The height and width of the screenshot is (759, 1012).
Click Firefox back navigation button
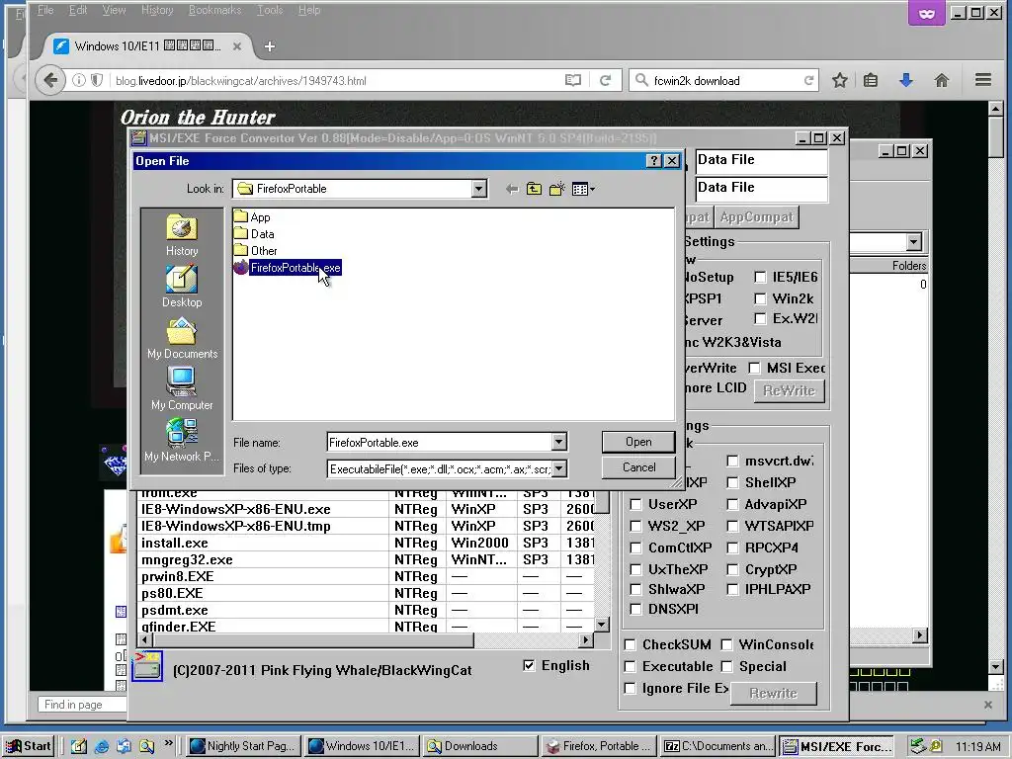(x=50, y=81)
